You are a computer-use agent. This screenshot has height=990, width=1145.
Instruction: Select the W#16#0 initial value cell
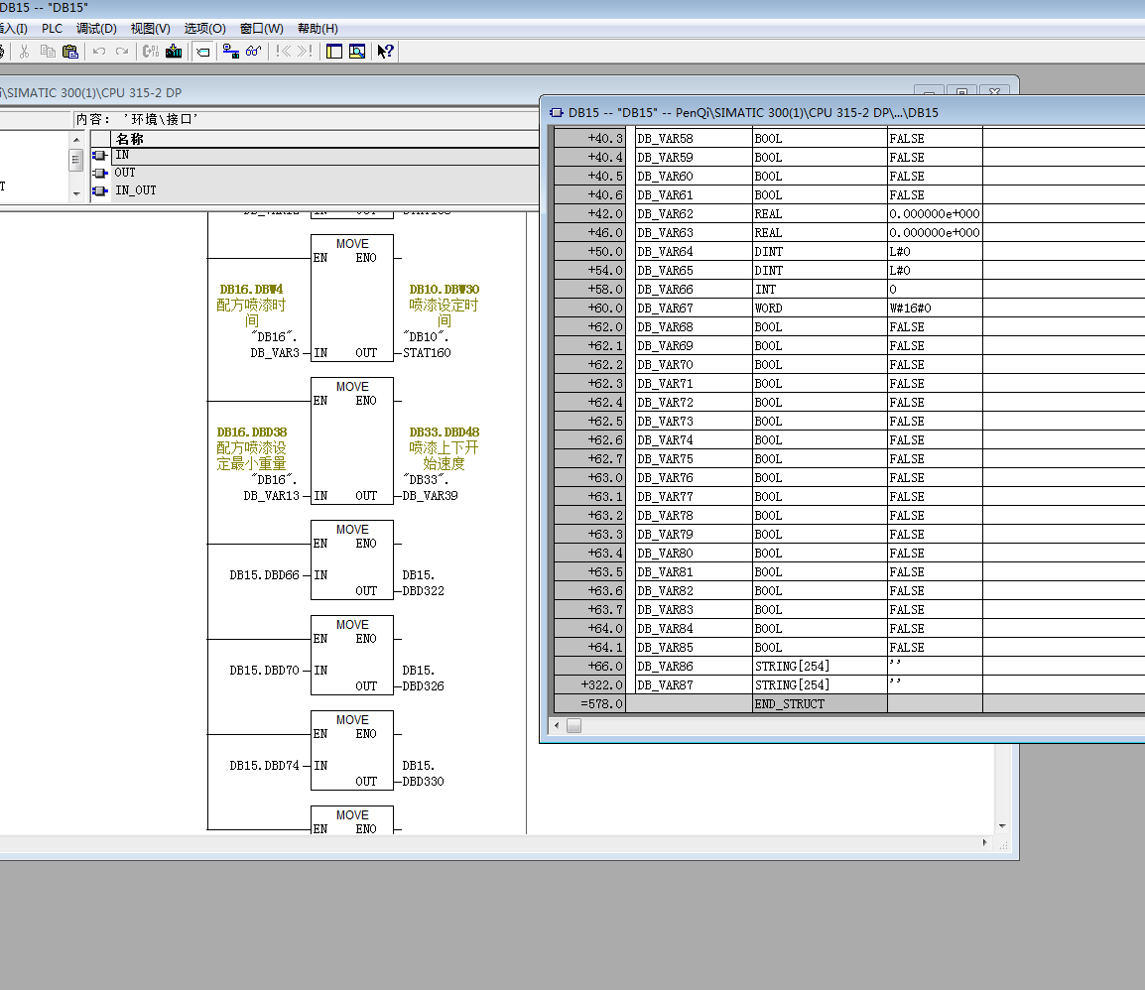point(935,309)
